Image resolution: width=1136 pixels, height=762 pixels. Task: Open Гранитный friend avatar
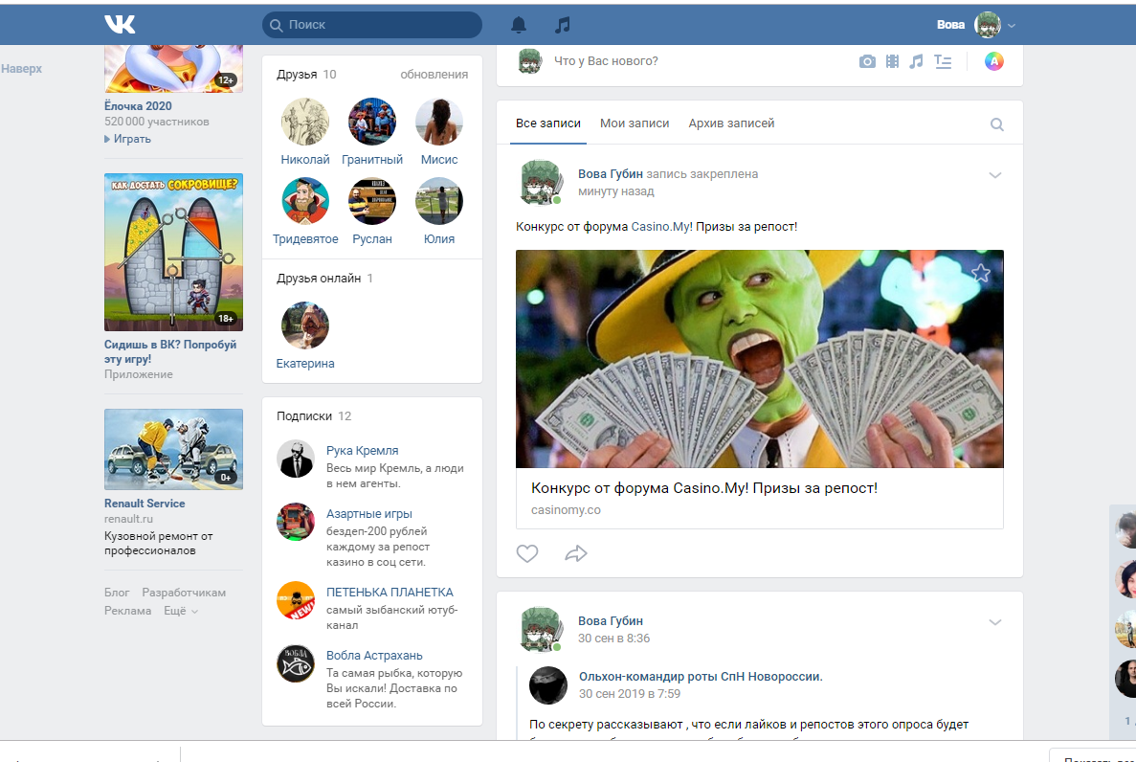(x=372, y=122)
